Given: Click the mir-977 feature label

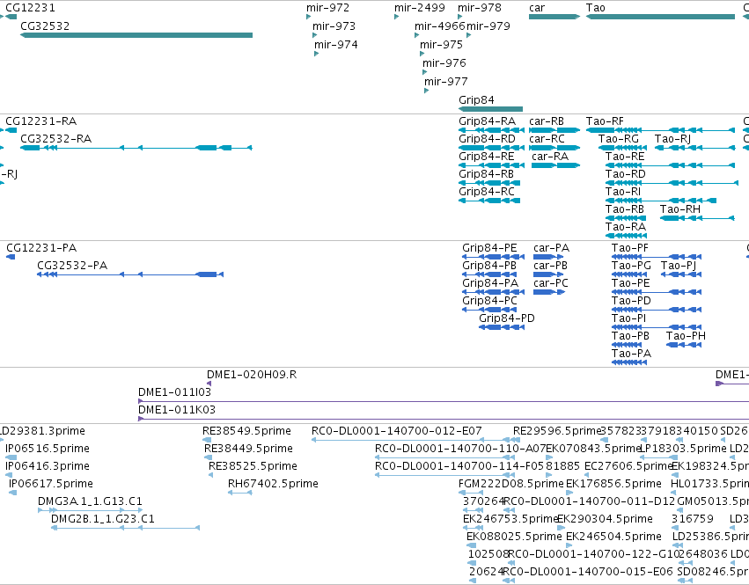Looking at the screenshot, I should 445,81.
